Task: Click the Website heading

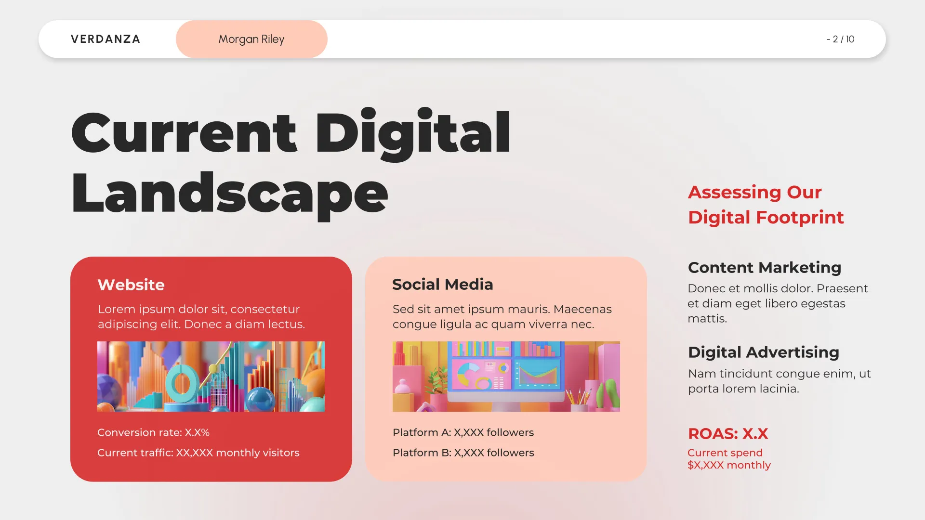Action: (131, 285)
